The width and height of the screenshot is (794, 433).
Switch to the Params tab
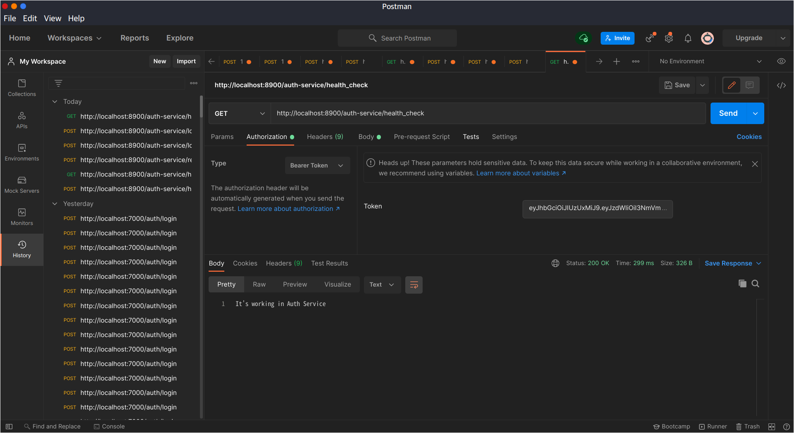pos(222,137)
